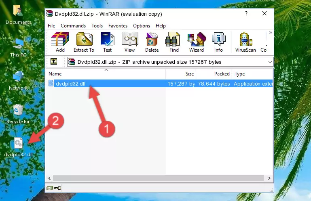311x201 pixels.
Task: Close the WinRAR window
Action: click(x=264, y=13)
